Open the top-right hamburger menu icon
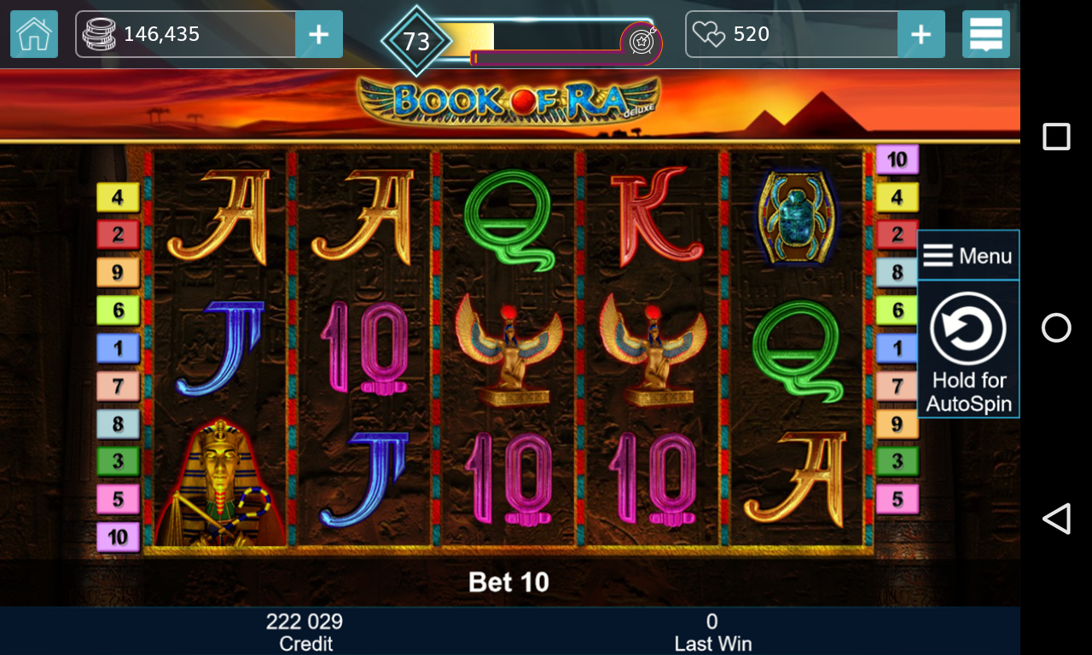The image size is (1092, 655). (x=985, y=34)
